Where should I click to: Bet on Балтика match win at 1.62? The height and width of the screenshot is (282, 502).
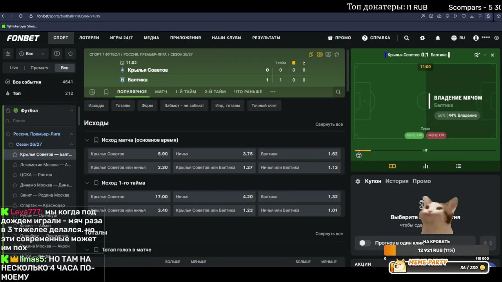pos(299,154)
